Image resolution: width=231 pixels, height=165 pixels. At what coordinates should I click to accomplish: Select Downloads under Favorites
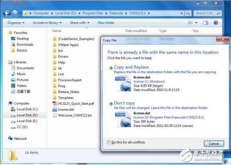point(25,44)
